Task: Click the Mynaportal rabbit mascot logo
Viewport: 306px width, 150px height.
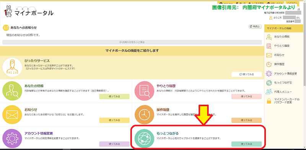Action: [8, 11]
